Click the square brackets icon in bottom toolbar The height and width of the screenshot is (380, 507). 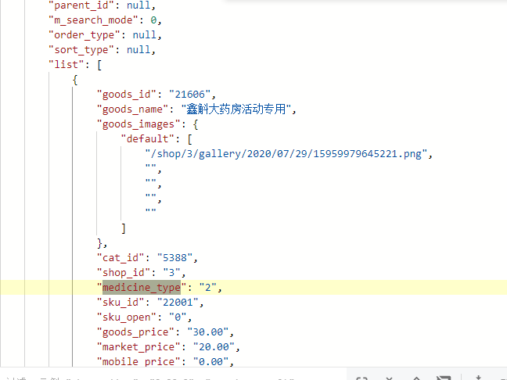click(361, 376)
